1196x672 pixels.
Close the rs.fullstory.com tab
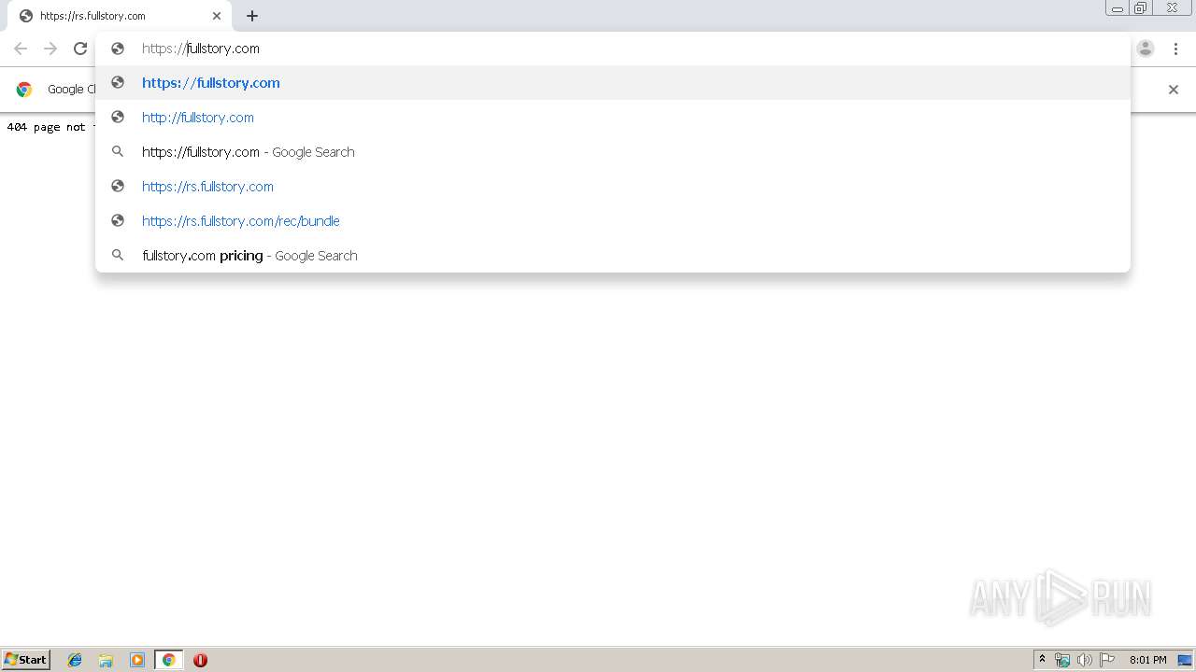217,16
